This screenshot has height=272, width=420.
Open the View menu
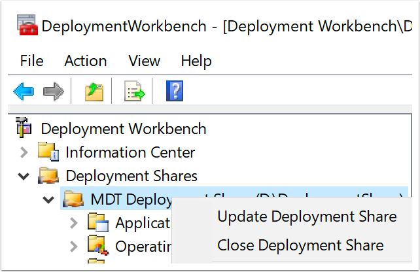[144, 61]
